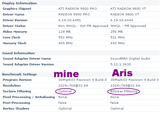Click the Display Information section header

[19, 3]
